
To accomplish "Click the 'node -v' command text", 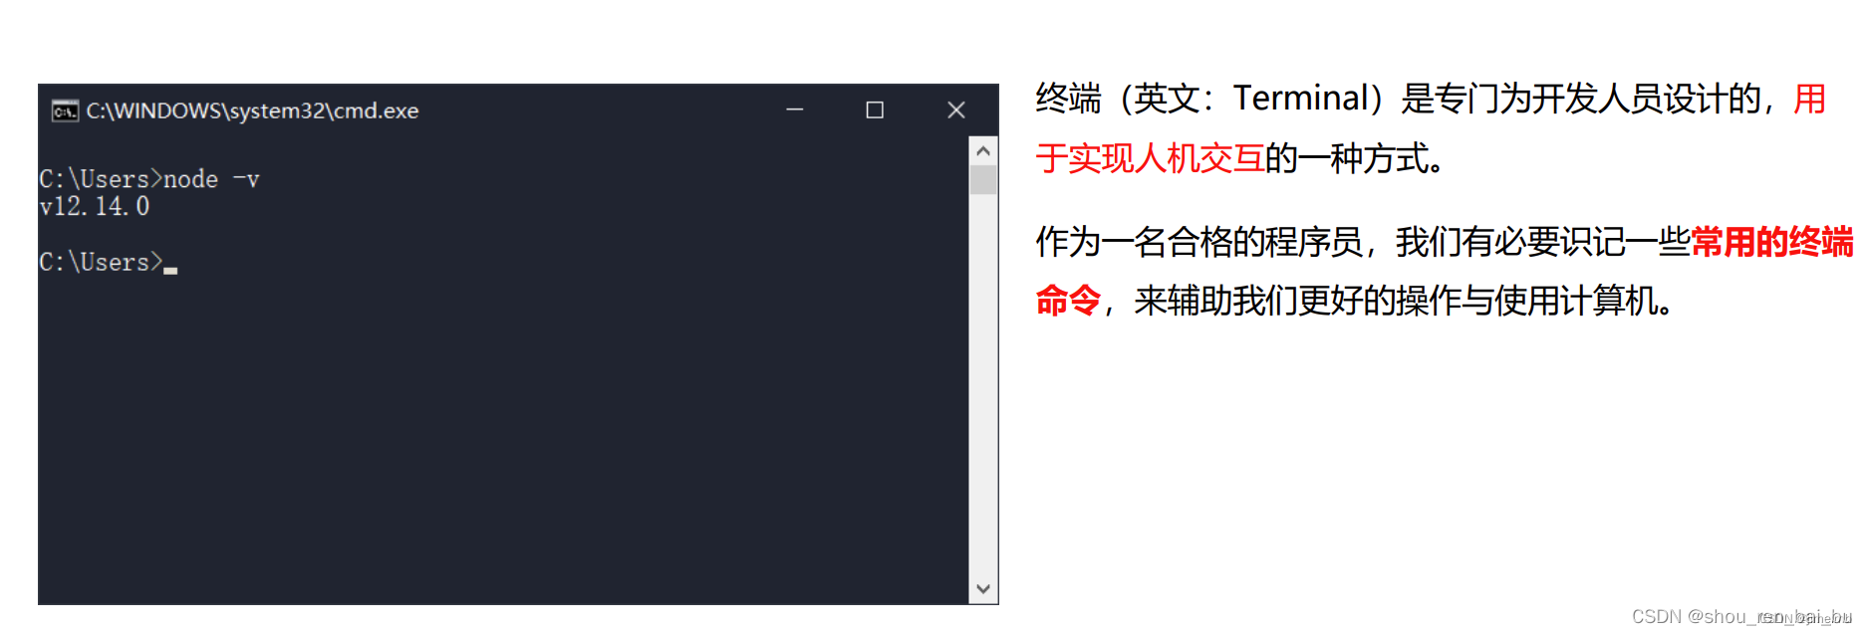I will click(211, 179).
